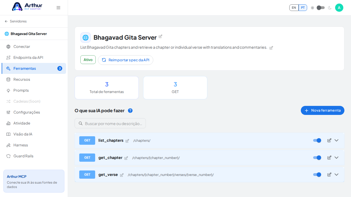Click Reimportar spec da API
This screenshot has height=197, width=351.
[x=126, y=60]
